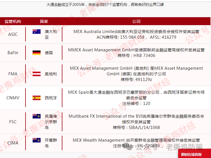Viewport: 211px width, 158px height.
Task: Click the Spain flag icon
Action: [x=37, y=98]
